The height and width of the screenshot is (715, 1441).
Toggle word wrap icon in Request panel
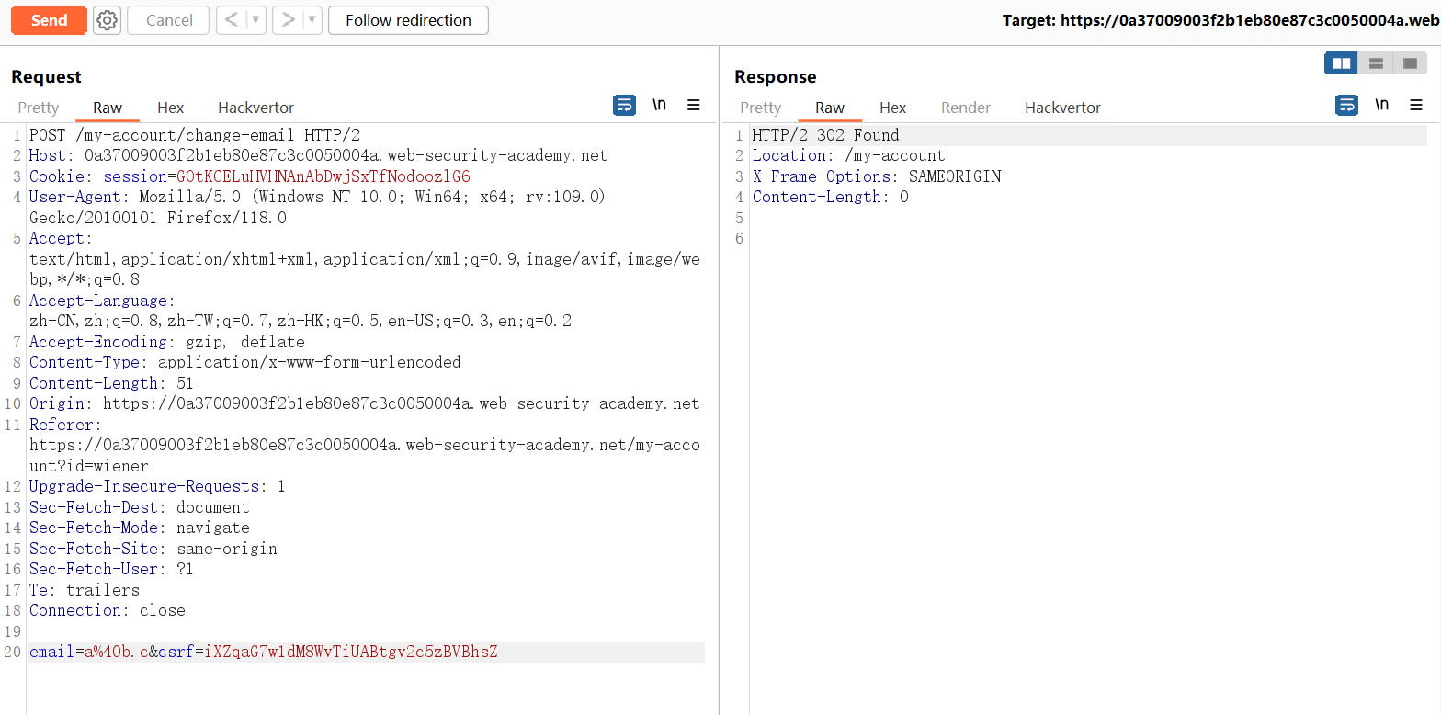pos(624,105)
